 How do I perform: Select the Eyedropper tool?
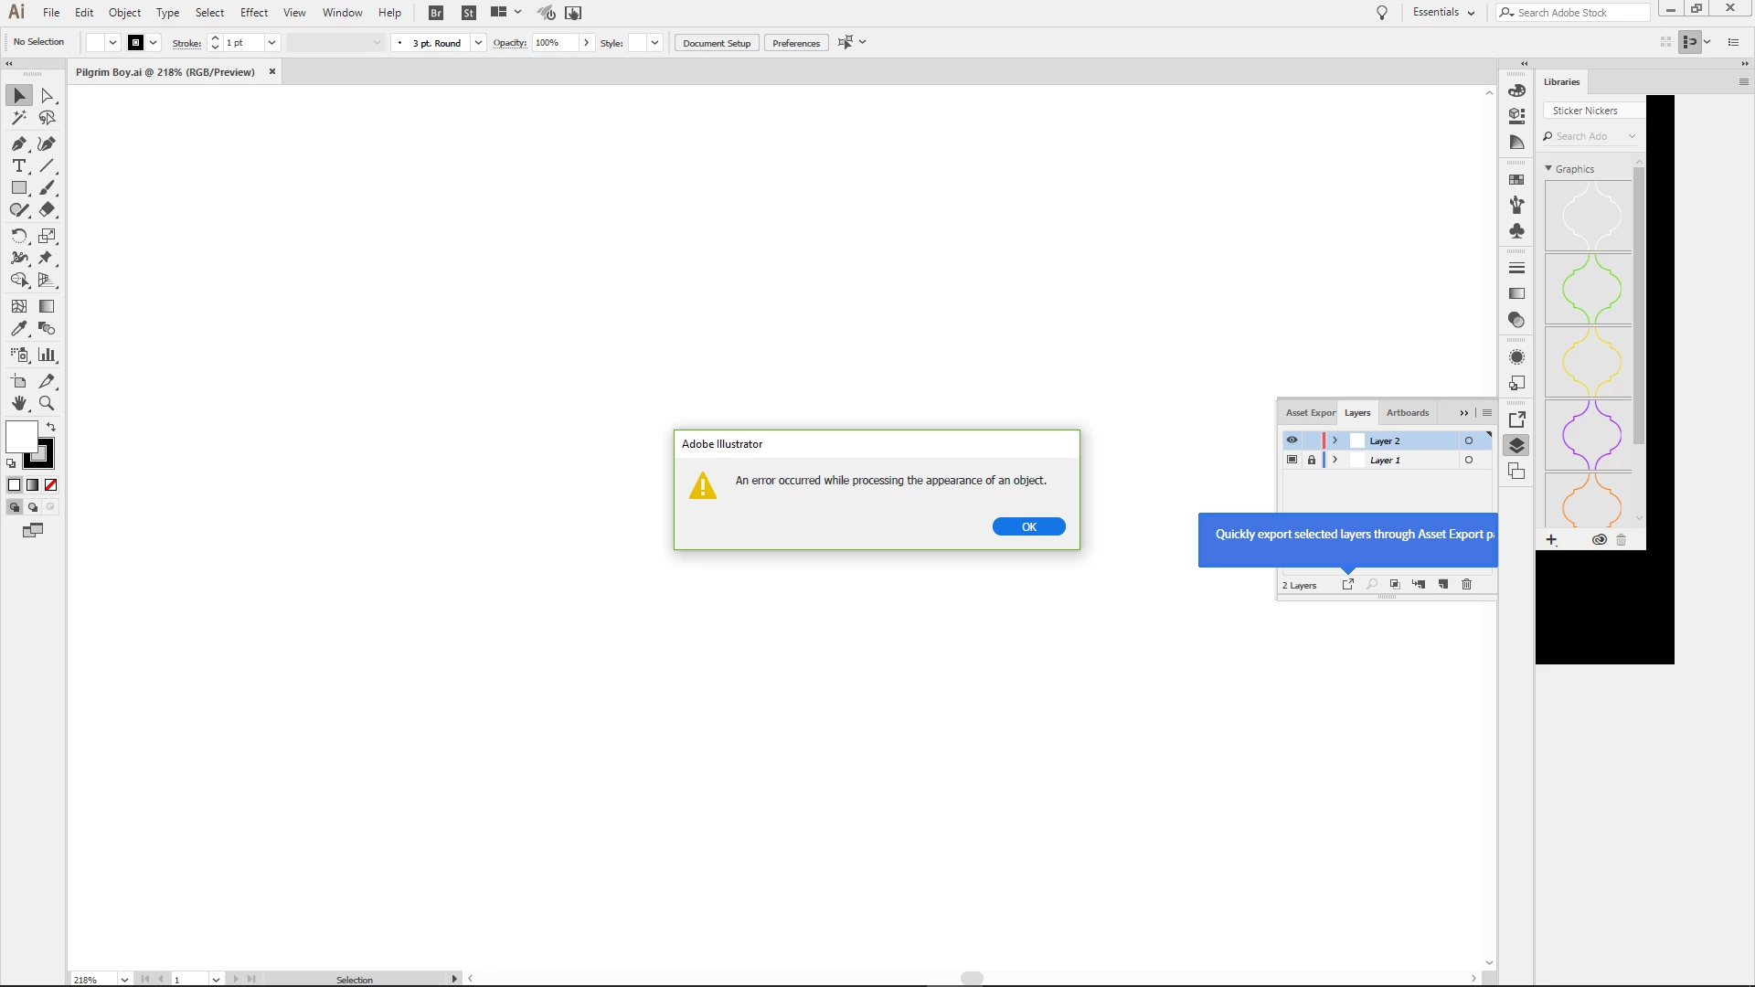18,328
